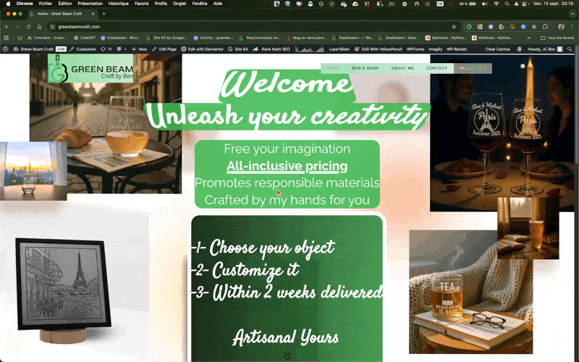
Task: Open the Fichier menu
Action: click(x=46, y=4)
